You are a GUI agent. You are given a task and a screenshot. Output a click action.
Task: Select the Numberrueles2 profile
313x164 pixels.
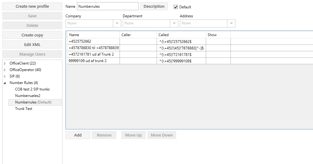point(27,96)
